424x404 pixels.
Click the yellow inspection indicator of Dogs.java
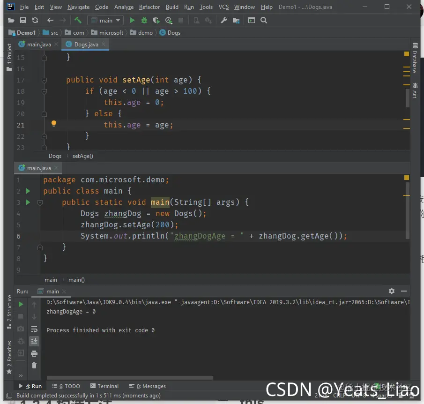(x=406, y=54)
